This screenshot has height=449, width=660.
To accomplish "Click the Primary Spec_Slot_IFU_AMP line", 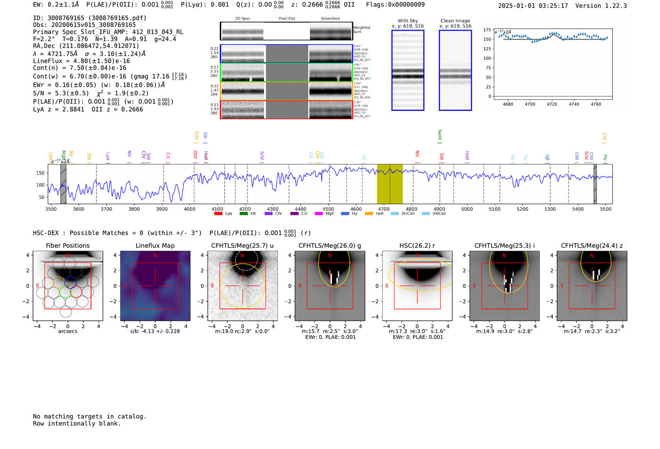I will click(x=108, y=32).
